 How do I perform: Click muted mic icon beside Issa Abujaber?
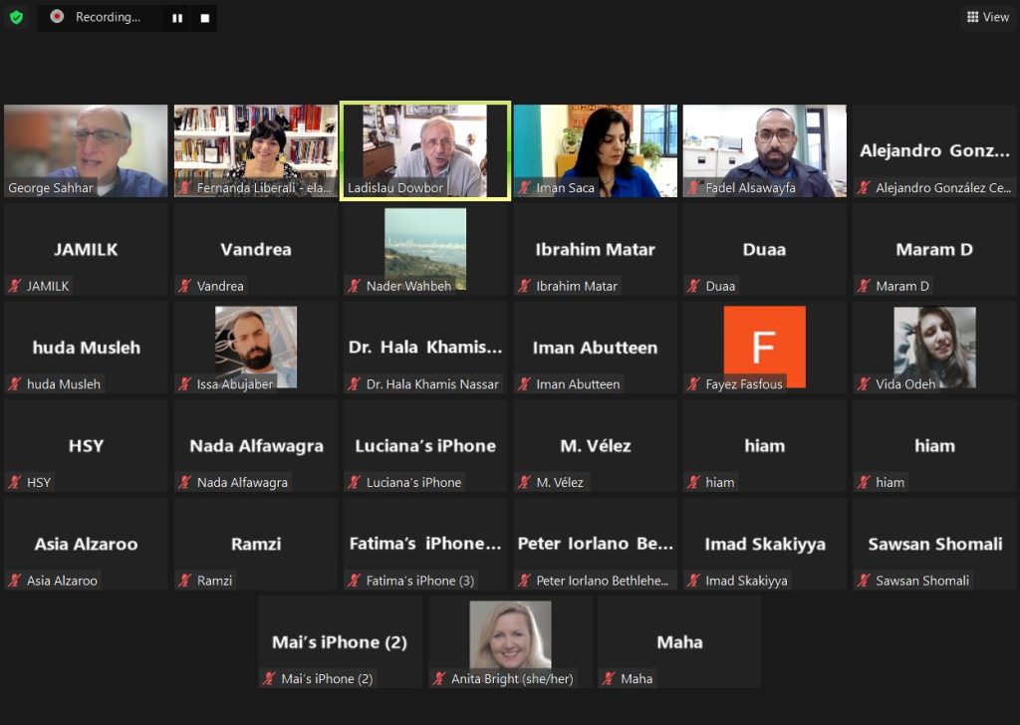[185, 384]
